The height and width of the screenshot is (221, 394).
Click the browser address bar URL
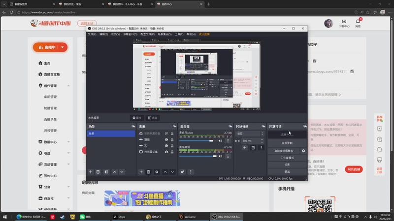click(48, 12)
